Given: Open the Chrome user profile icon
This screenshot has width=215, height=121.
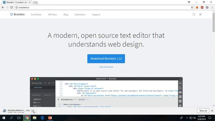Looking at the screenshot, I should pyautogui.click(x=189, y=2).
